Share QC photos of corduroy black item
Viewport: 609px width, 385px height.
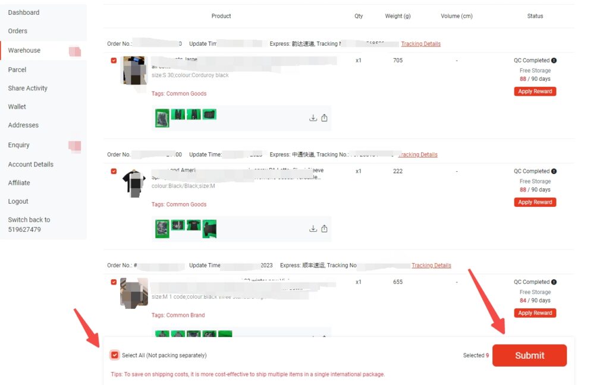point(324,118)
